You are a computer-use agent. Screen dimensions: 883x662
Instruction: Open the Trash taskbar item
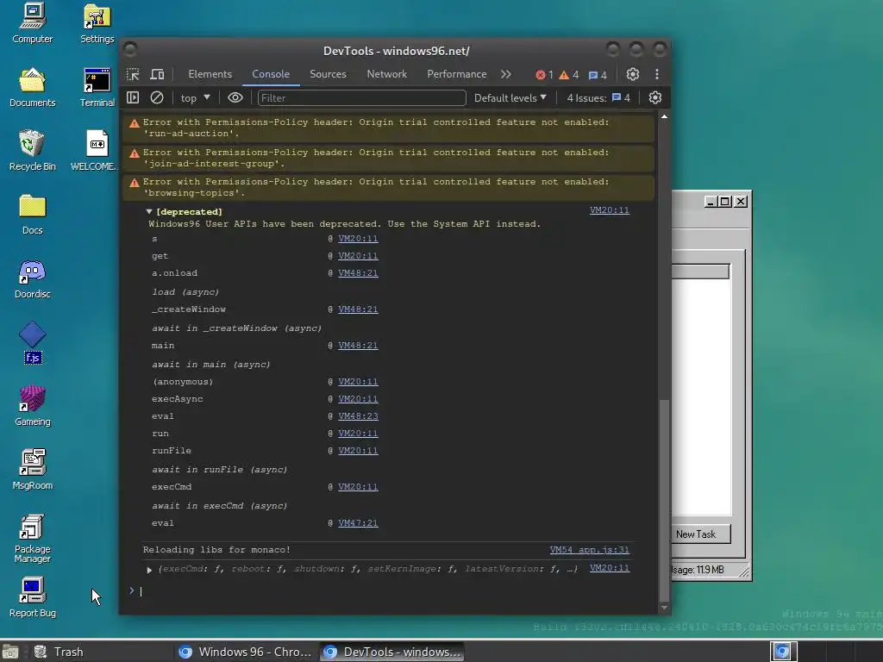(59, 652)
